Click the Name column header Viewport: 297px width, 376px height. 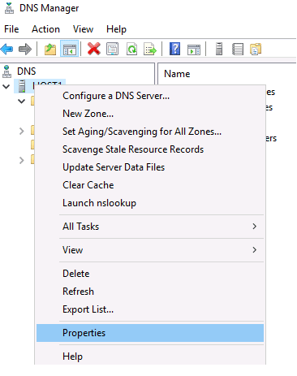click(x=177, y=74)
